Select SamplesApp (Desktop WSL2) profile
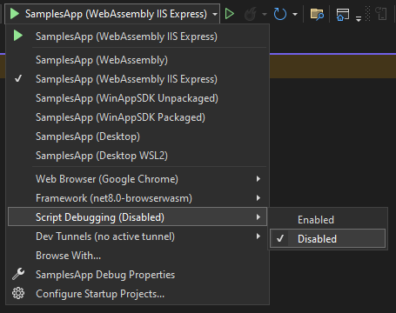 pyautogui.click(x=138, y=156)
